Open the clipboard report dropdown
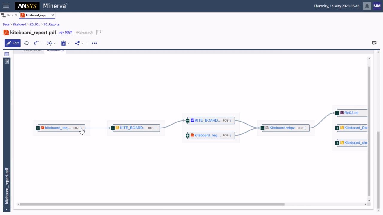 click(65, 43)
